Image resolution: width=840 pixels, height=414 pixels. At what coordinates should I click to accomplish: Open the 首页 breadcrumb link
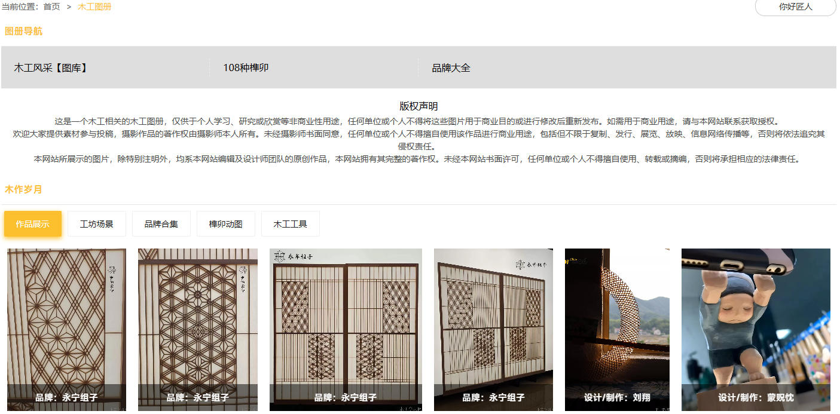pyautogui.click(x=51, y=7)
